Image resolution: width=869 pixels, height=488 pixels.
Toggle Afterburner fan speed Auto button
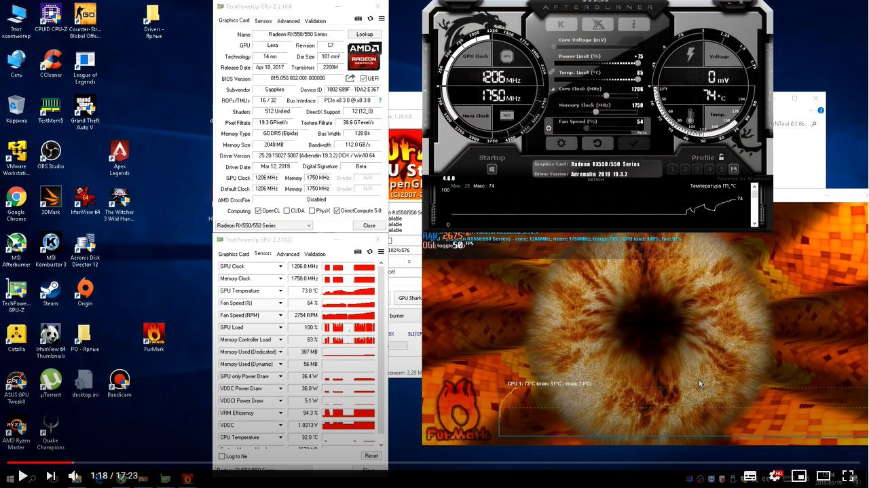(x=642, y=132)
